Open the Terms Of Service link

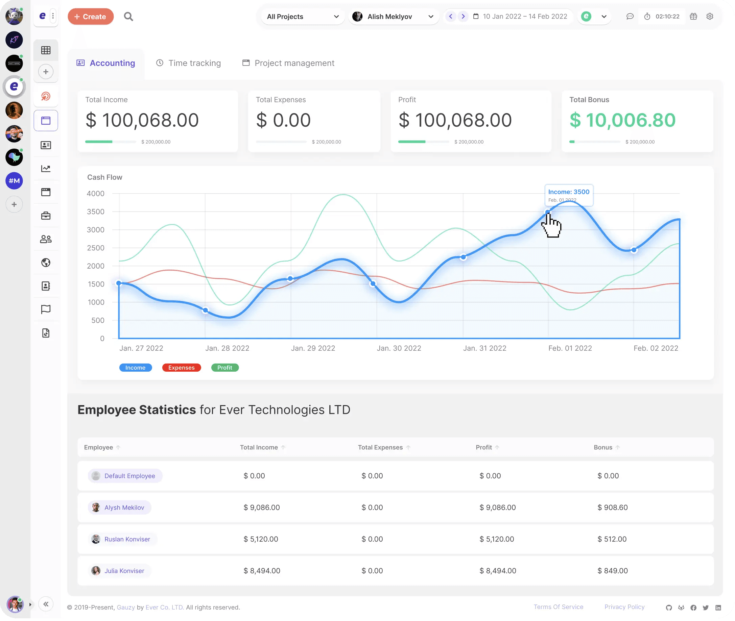(558, 606)
